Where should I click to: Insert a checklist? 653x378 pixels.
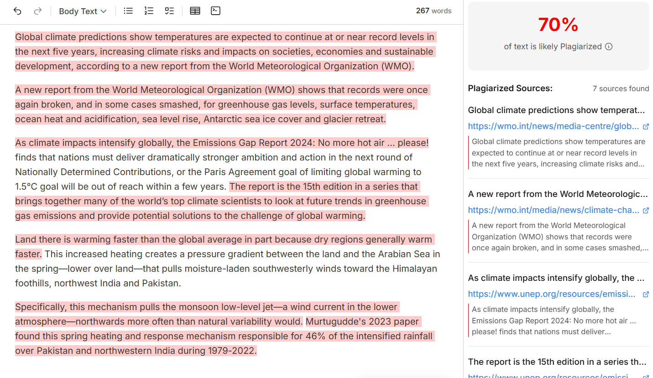click(x=169, y=11)
